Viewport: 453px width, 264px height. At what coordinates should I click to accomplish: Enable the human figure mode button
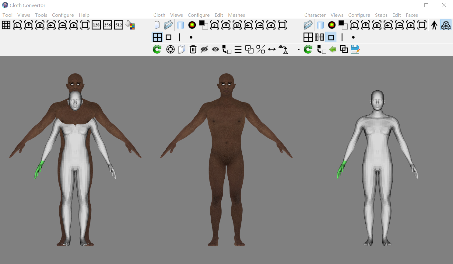(434, 25)
